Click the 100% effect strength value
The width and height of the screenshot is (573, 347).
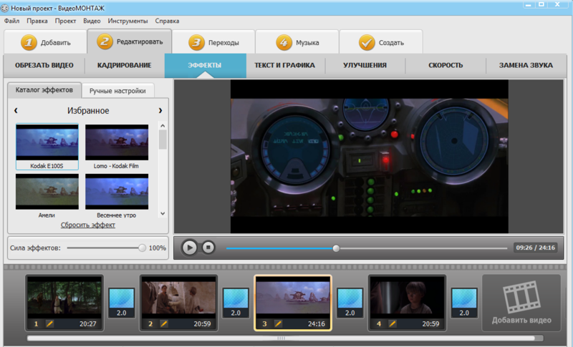coord(157,248)
